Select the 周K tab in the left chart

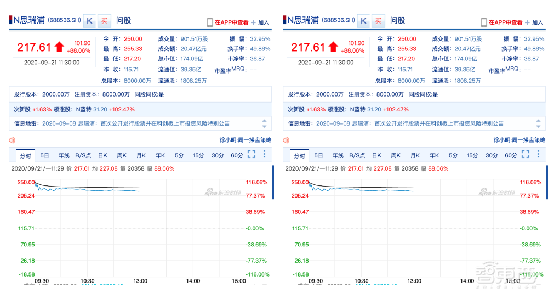pos(122,156)
